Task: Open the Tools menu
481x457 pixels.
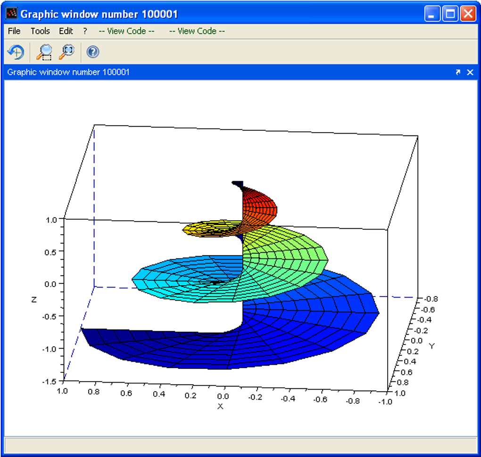Action: (40, 31)
